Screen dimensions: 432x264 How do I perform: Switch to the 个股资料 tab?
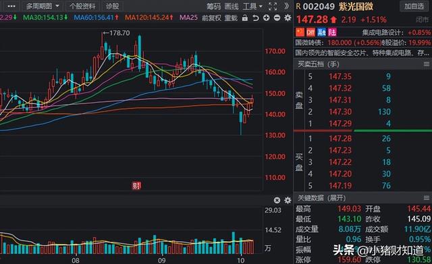click(82, 6)
